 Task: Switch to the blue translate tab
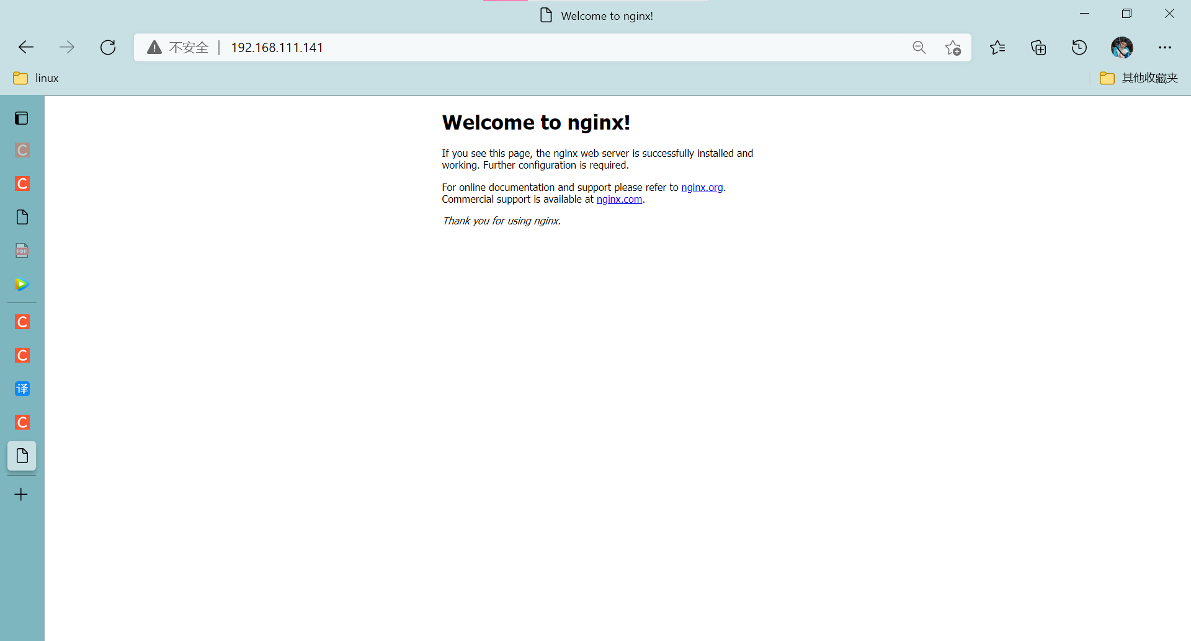coord(22,389)
